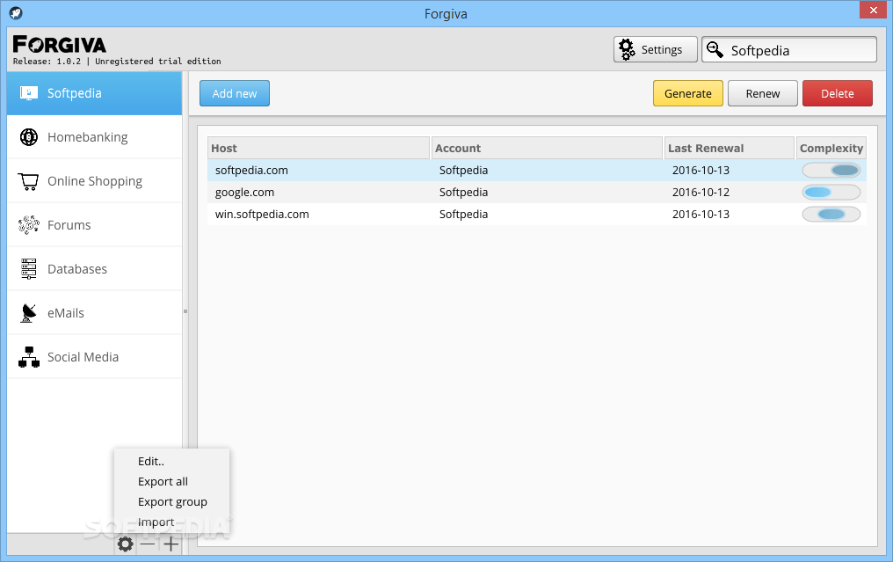Click Softpedia account in google.com row
The width and height of the screenshot is (893, 562).
[463, 192]
